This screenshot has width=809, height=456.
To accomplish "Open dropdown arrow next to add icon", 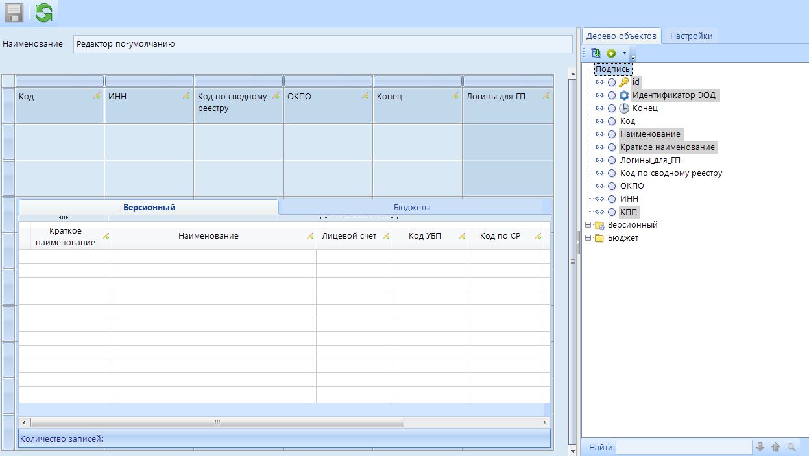I will click(x=624, y=53).
